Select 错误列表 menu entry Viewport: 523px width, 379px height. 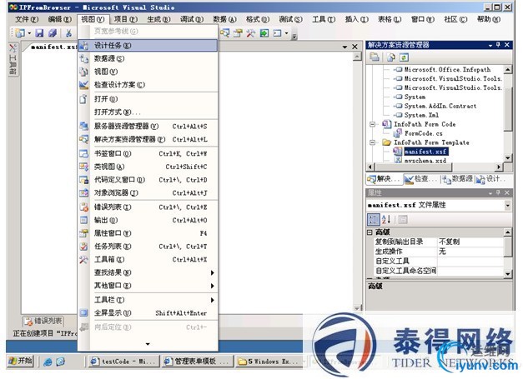coord(148,207)
